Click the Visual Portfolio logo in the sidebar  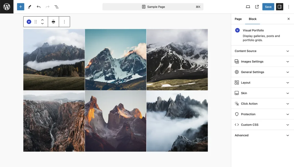(x=237, y=30)
